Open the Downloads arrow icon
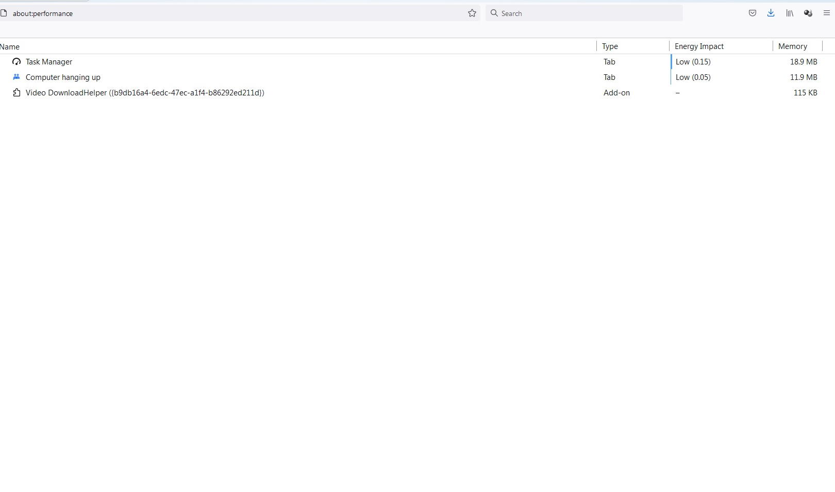835x492 pixels. pyautogui.click(x=771, y=13)
